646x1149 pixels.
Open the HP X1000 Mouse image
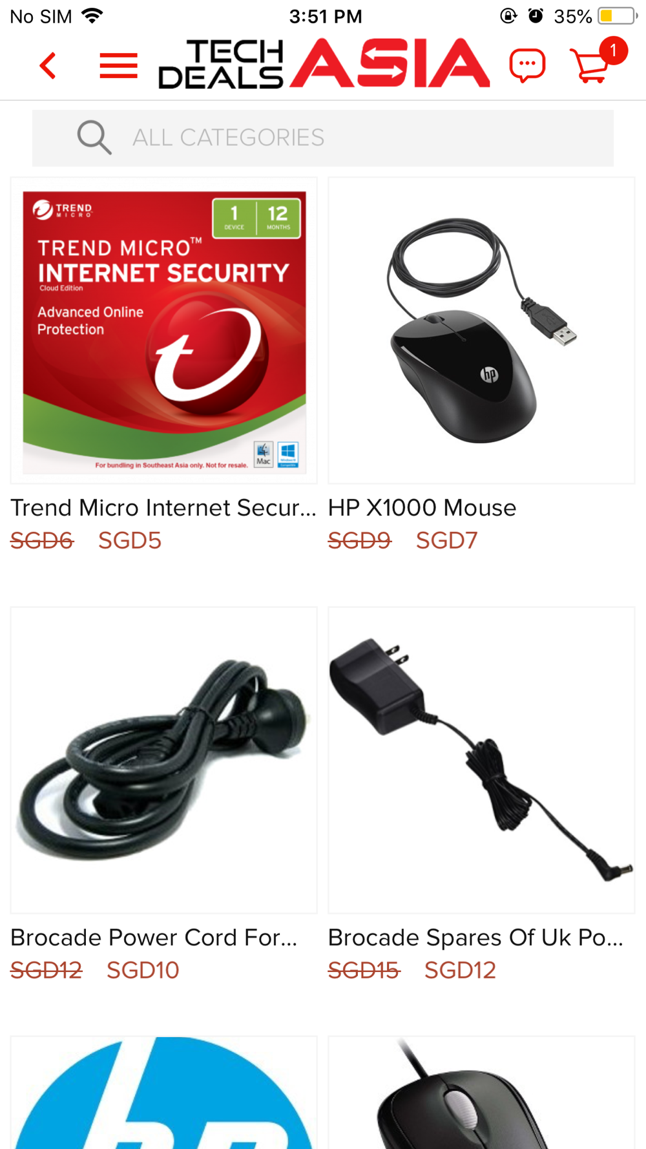click(481, 331)
